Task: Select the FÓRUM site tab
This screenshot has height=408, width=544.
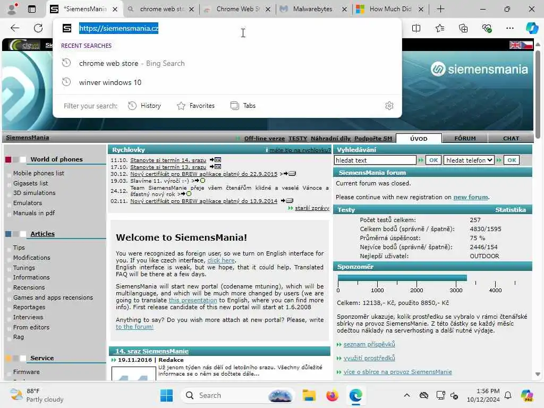Action: (465, 139)
